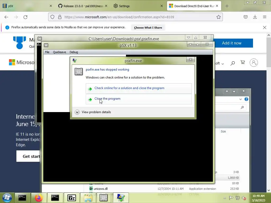Close the psxfin.exe error dialog
Screen dimensions: 271x203
click(x=191, y=59)
